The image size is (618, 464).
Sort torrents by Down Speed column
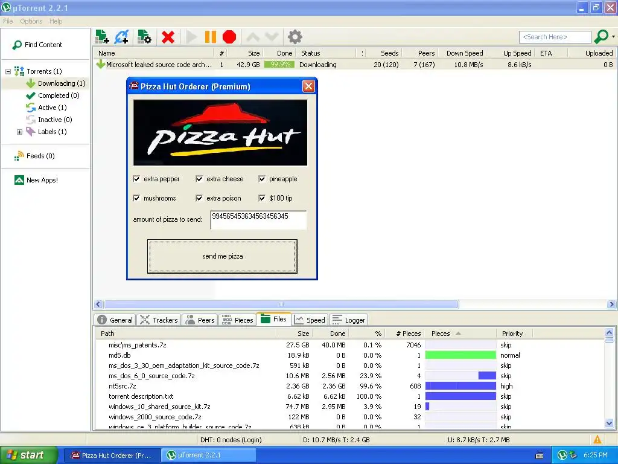click(464, 53)
